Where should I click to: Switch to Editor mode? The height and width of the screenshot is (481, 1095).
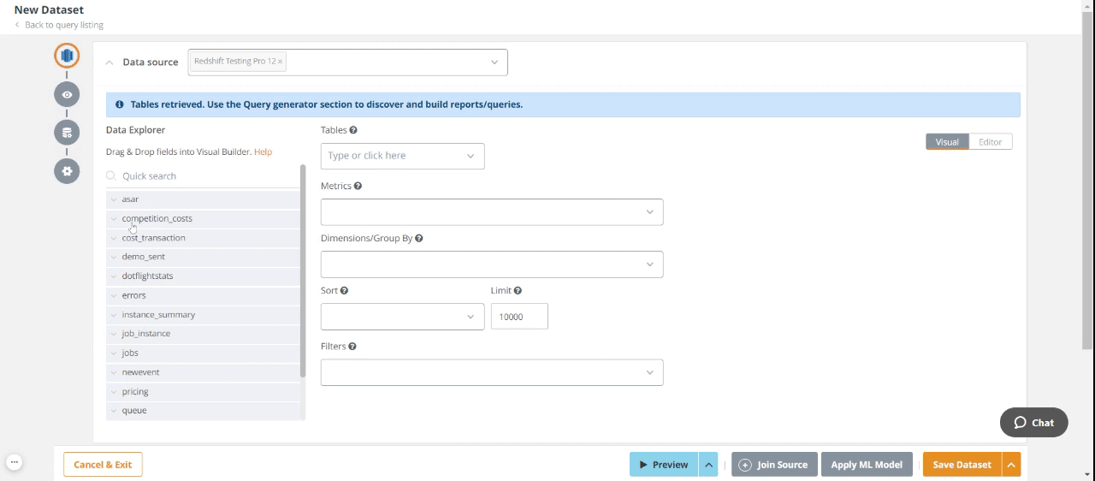[x=990, y=142]
